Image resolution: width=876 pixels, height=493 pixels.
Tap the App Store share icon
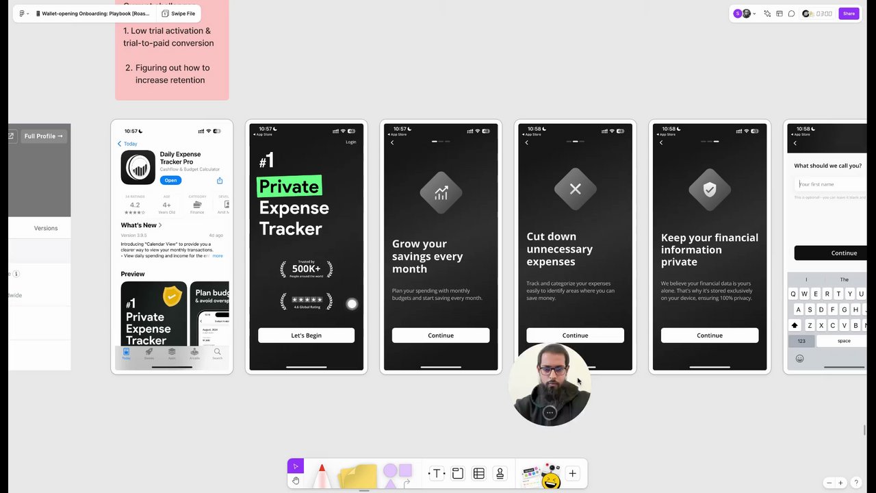pyautogui.click(x=220, y=180)
